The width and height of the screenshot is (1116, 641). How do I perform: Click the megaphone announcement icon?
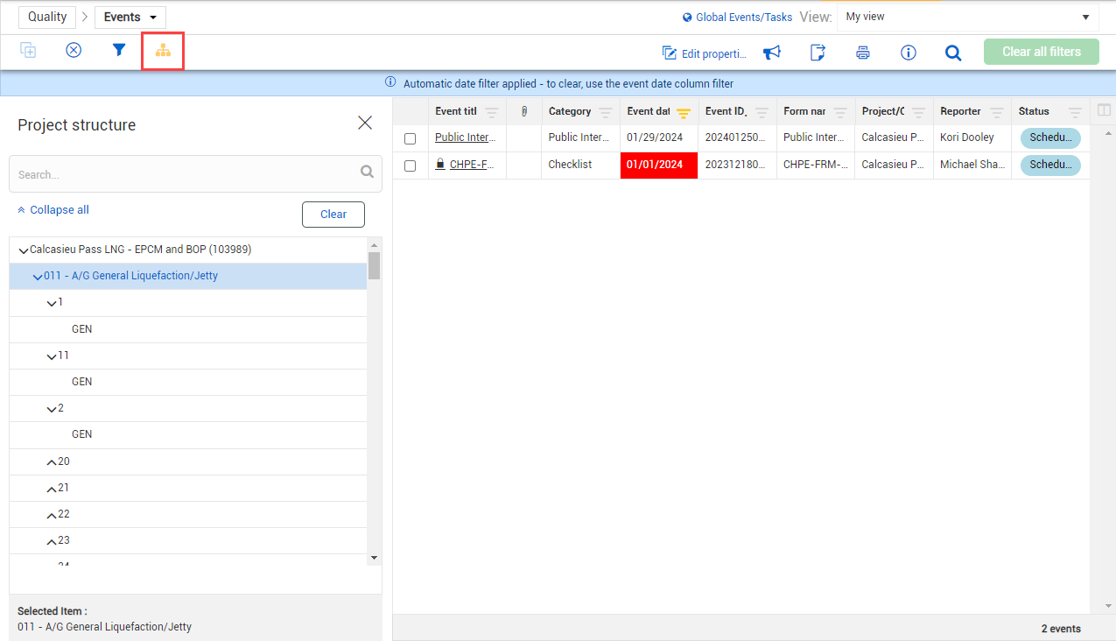point(771,53)
